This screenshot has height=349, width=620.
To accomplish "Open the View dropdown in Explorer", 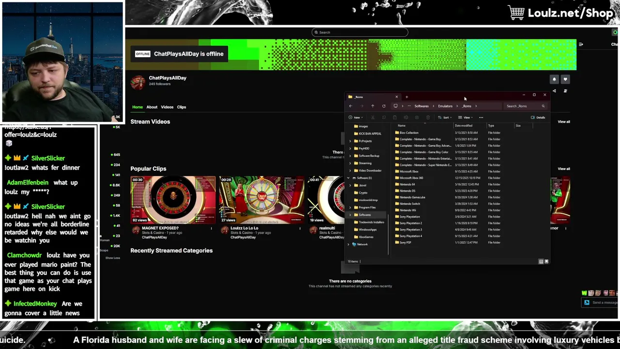I will (x=465, y=117).
